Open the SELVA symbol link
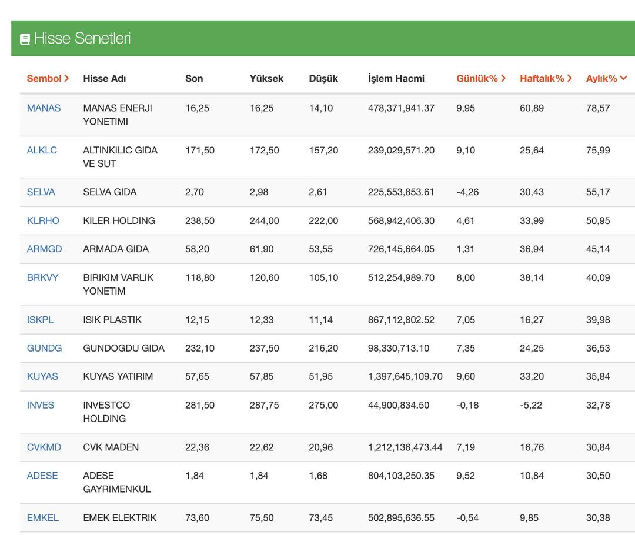 [x=41, y=192]
